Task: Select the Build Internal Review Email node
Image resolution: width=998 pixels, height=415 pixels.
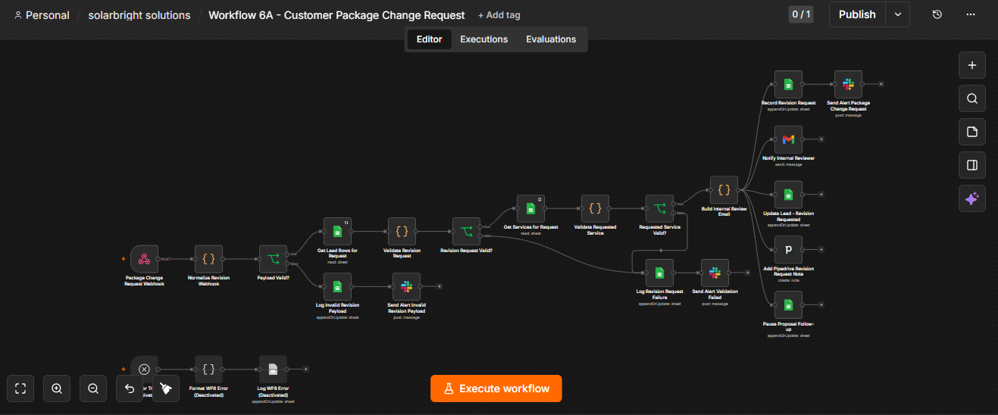Action: [x=724, y=190]
